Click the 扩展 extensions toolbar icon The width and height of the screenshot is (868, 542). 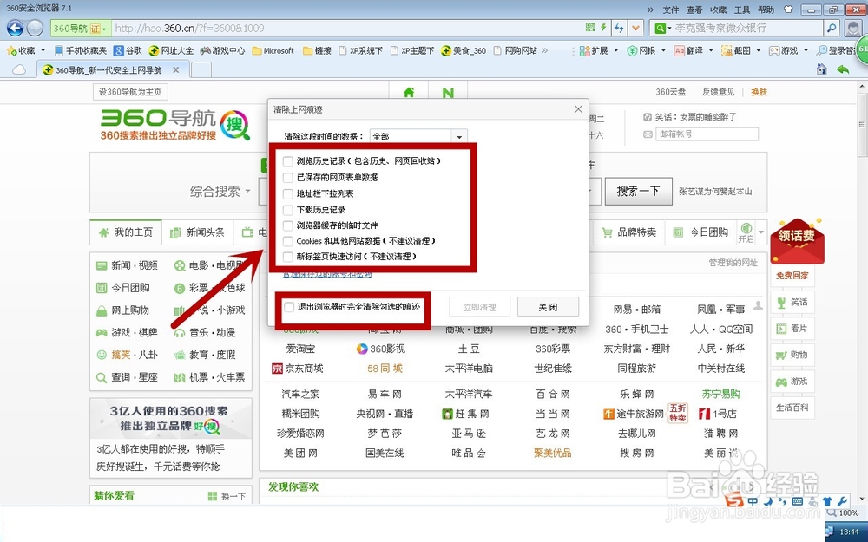tap(594, 50)
